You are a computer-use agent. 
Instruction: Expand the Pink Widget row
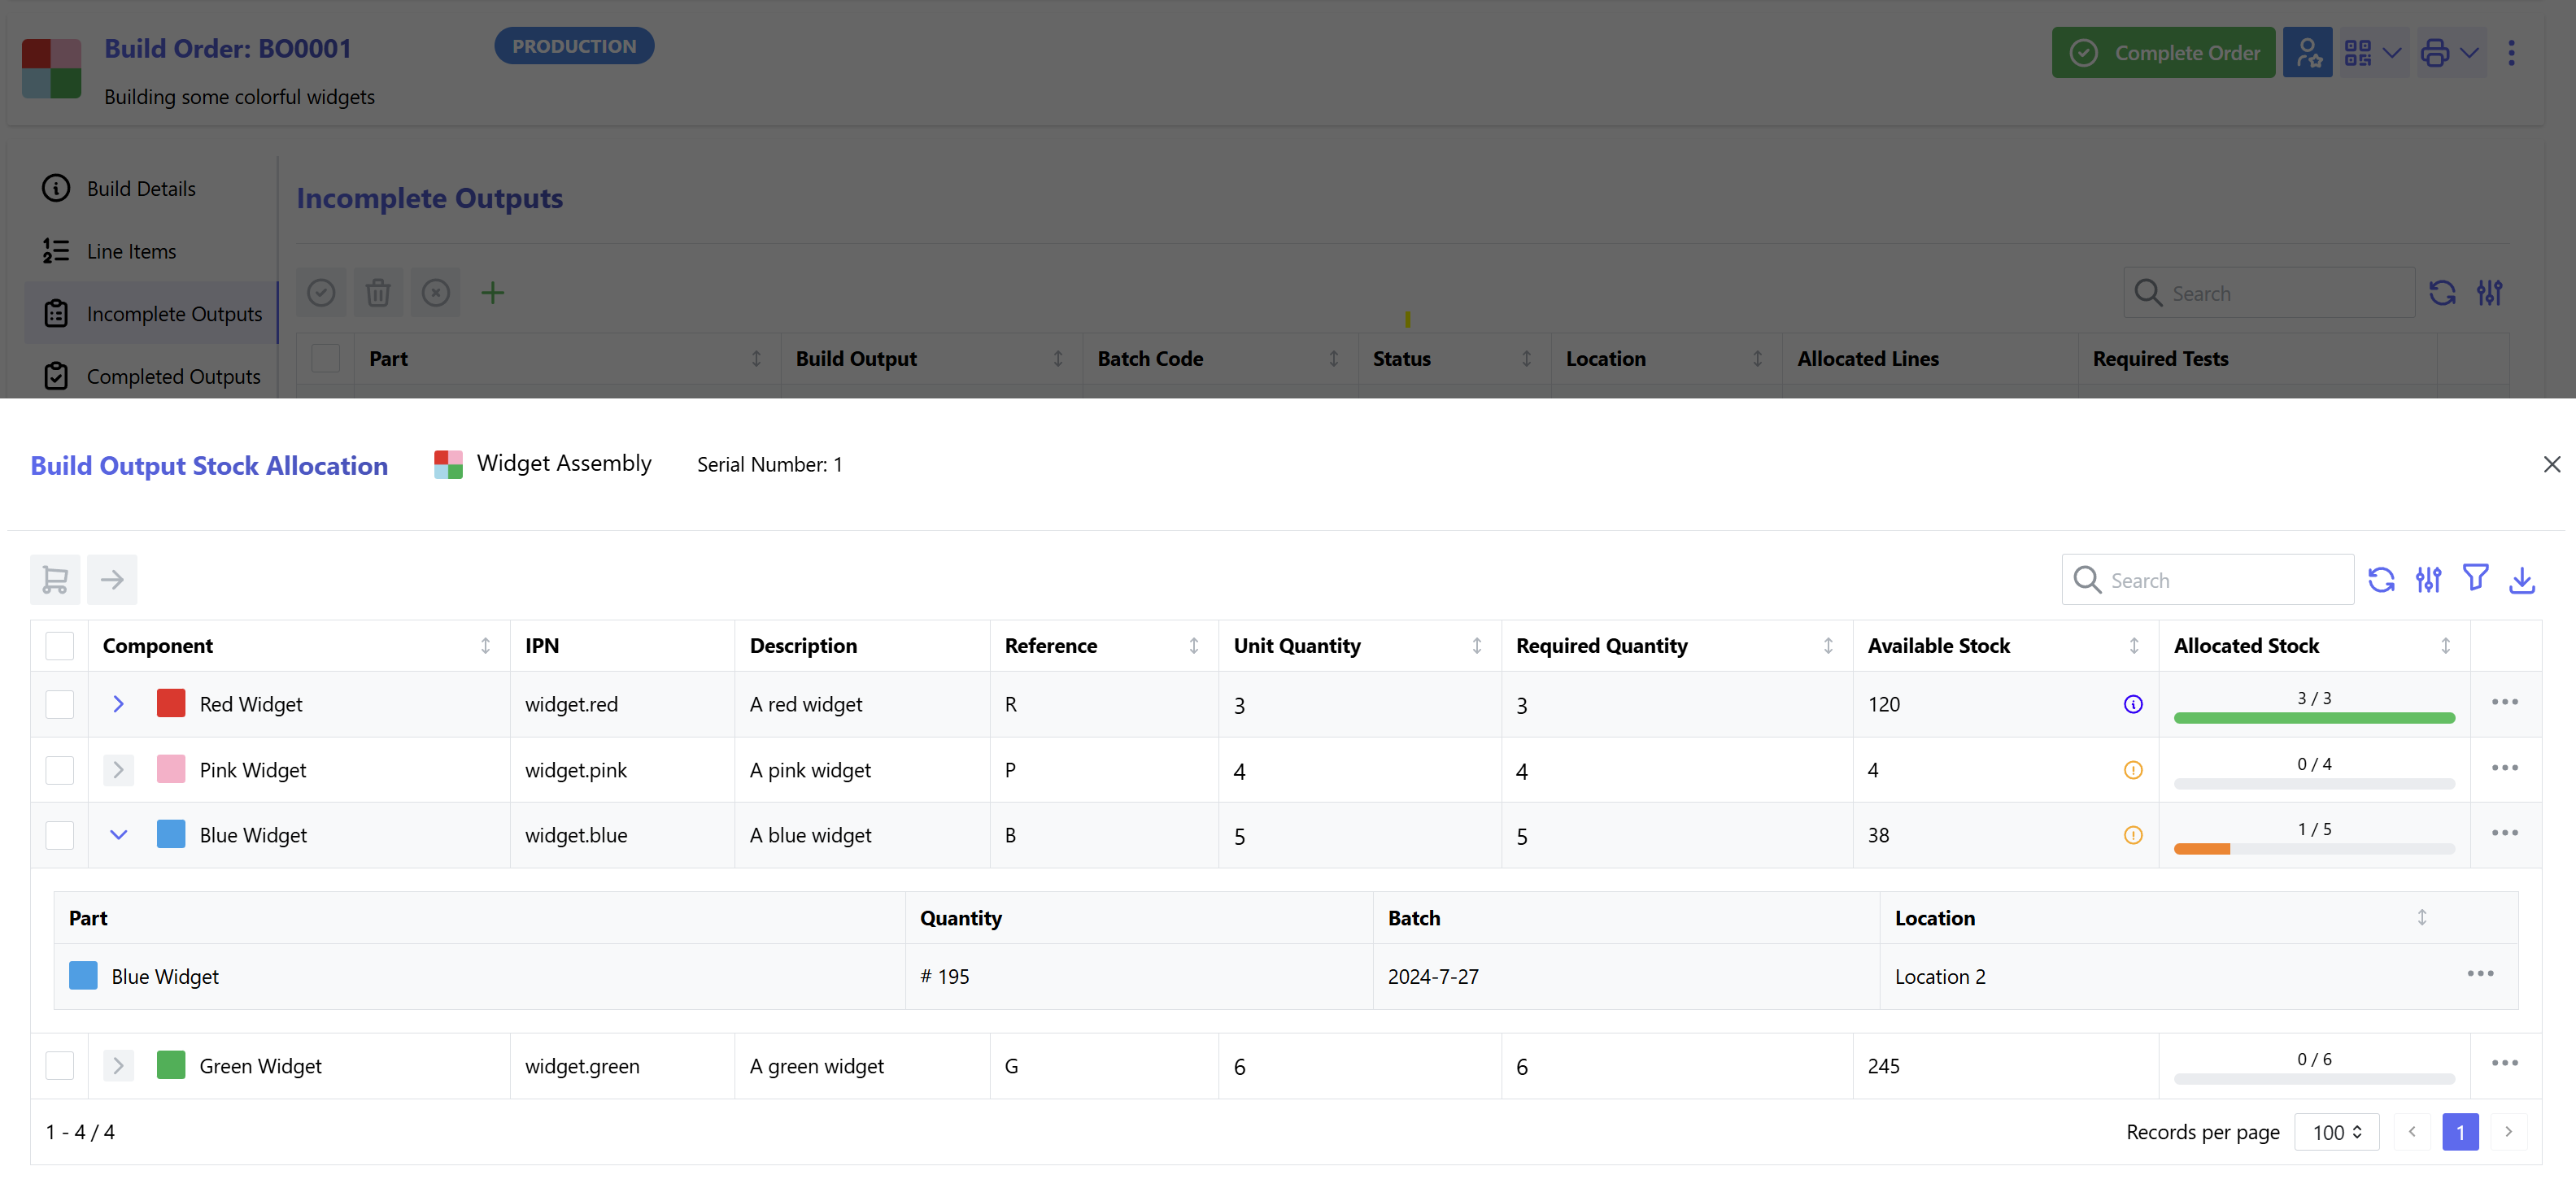(118, 769)
